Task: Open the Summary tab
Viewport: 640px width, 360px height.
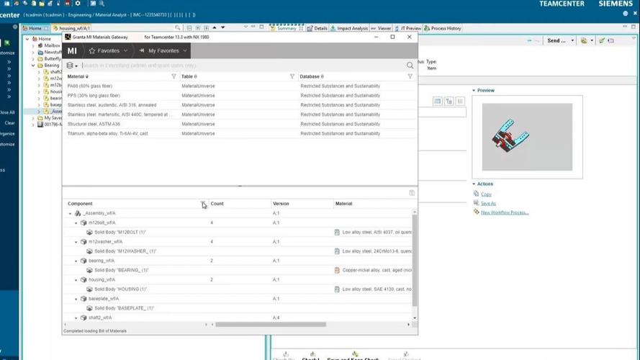Action: [x=287, y=28]
